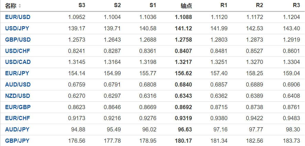
Task: Open the GBP/JPY pair link
Action: tap(17, 141)
